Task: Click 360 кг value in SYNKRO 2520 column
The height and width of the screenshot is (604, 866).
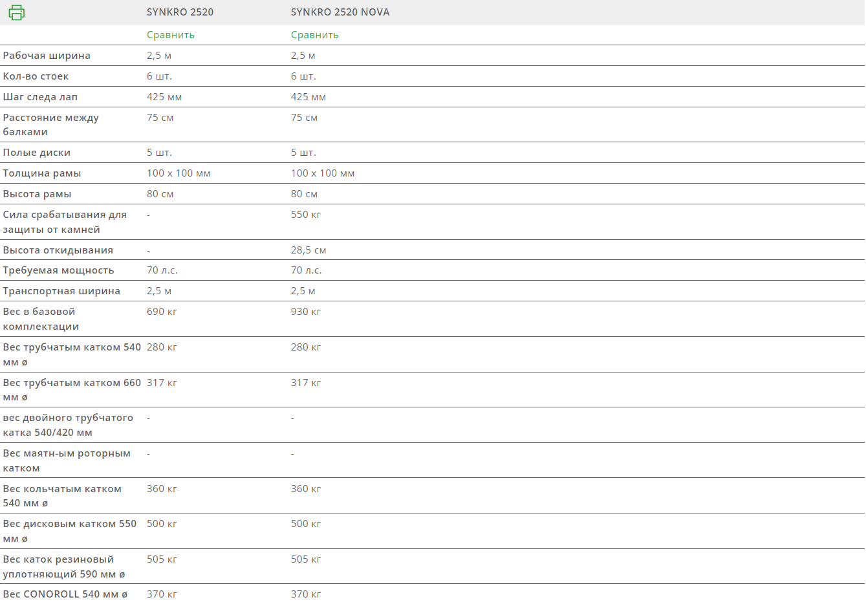Action: [162, 489]
